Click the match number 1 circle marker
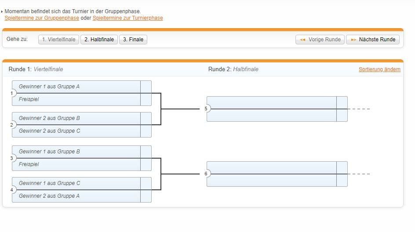415x232 pixels. [x=12, y=93]
